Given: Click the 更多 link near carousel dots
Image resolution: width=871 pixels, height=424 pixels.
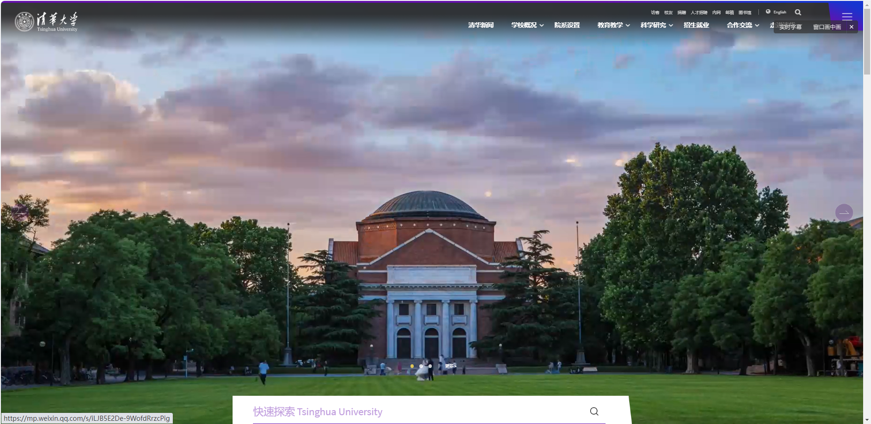Looking at the screenshot, I should pyautogui.click(x=450, y=366).
